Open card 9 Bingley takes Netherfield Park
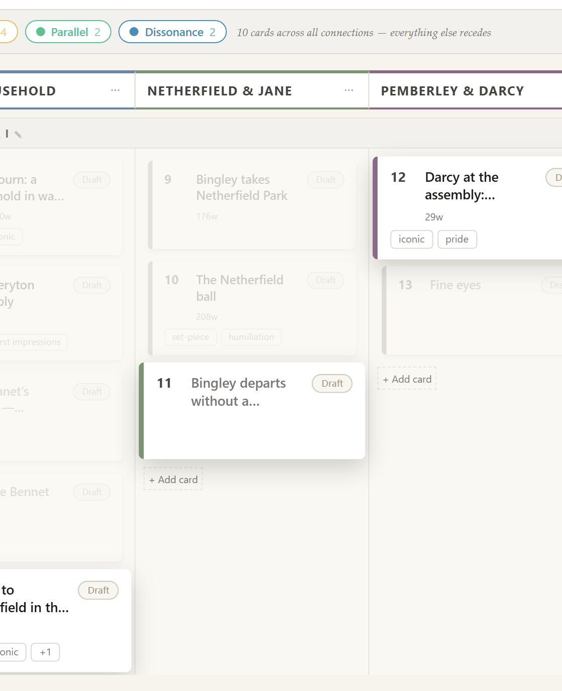 [252, 205]
